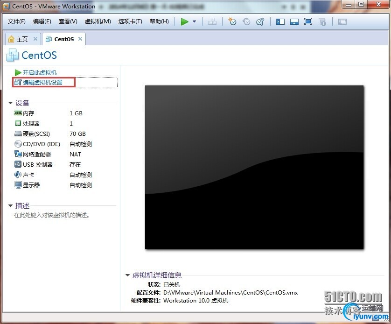Open the 编辑(E) menu
Screen dimensions: 391x324
coord(42,21)
